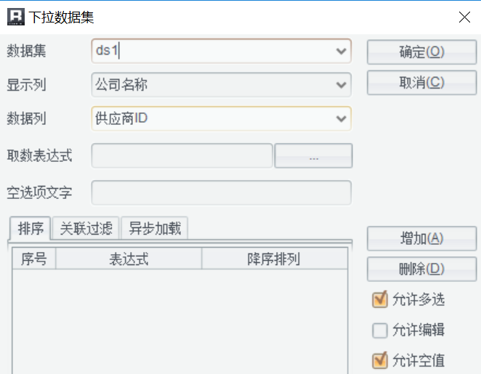Expand the 数据集 dropdown showing ds1
The height and width of the screenshot is (374, 481).
click(341, 52)
